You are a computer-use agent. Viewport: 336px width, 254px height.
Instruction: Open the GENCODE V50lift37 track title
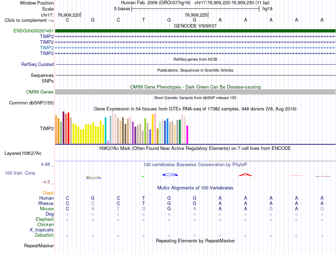point(195,26)
